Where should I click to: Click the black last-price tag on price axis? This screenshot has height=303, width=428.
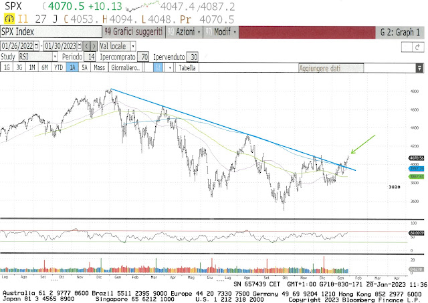coord(416,158)
